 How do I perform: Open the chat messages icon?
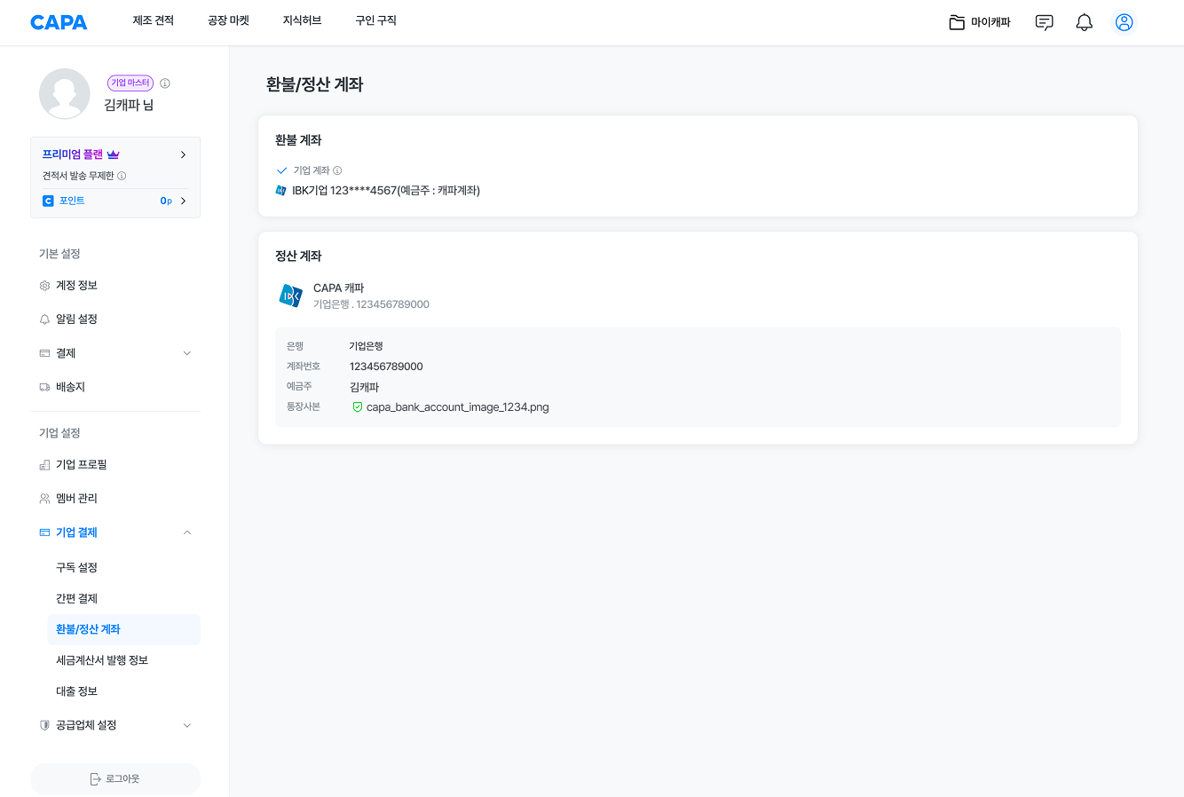point(1044,22)
